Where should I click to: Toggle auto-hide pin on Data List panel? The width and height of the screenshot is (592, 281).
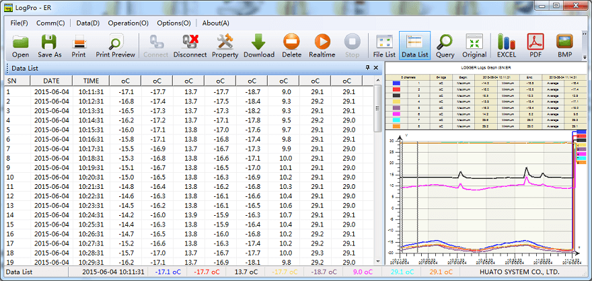click(x=367, y=68)
